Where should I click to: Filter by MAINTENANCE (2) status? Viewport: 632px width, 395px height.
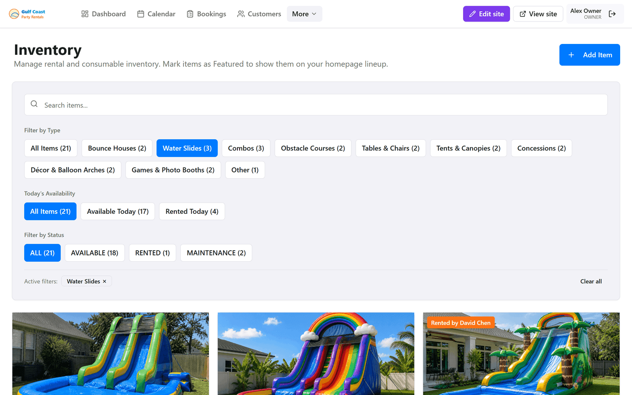(216, 253)
